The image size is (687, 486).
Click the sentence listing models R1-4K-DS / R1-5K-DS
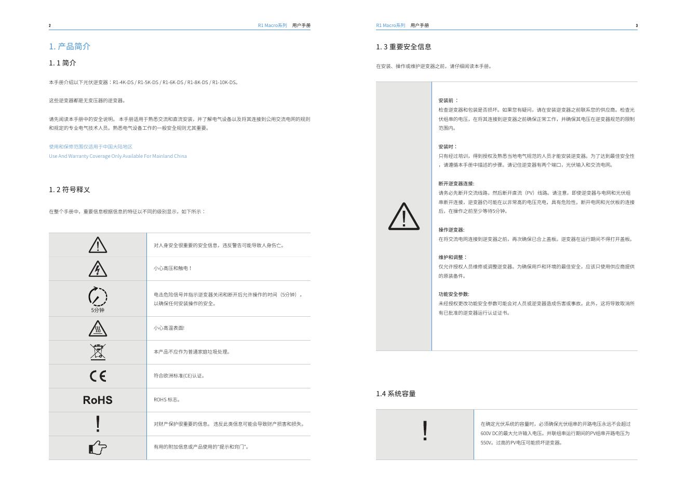pos(144,82)
